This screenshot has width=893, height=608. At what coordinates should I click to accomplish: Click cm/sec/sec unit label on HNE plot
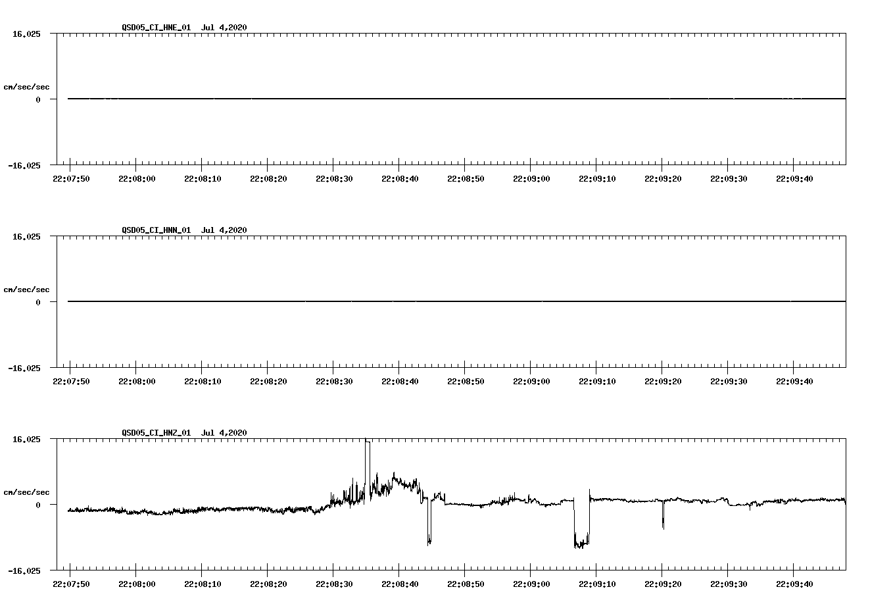(x=27, y=87)
